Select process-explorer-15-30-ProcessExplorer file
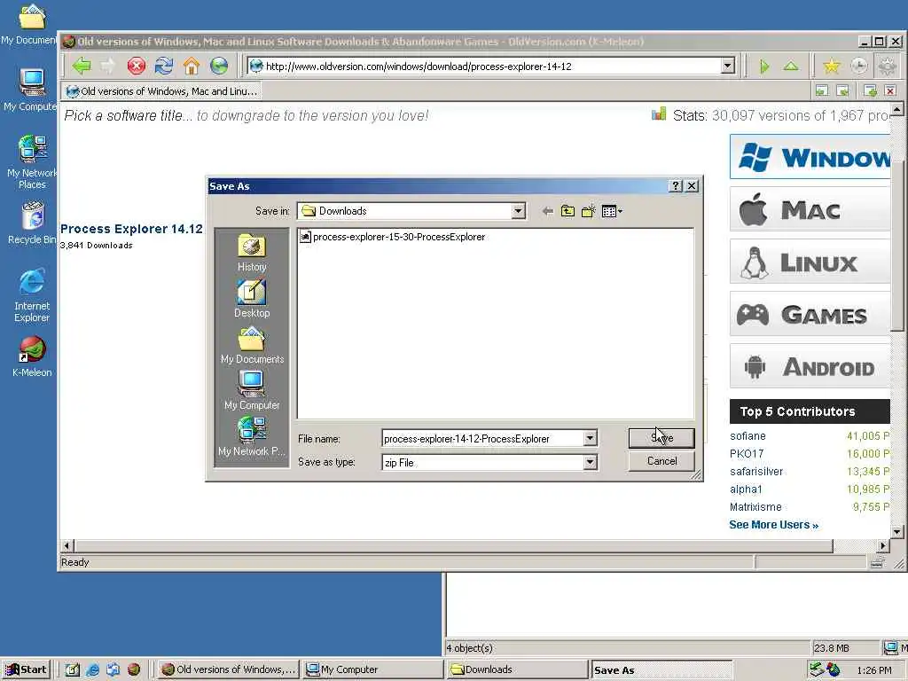The height and width of the screenshot is (681, 908). [393, 237]
